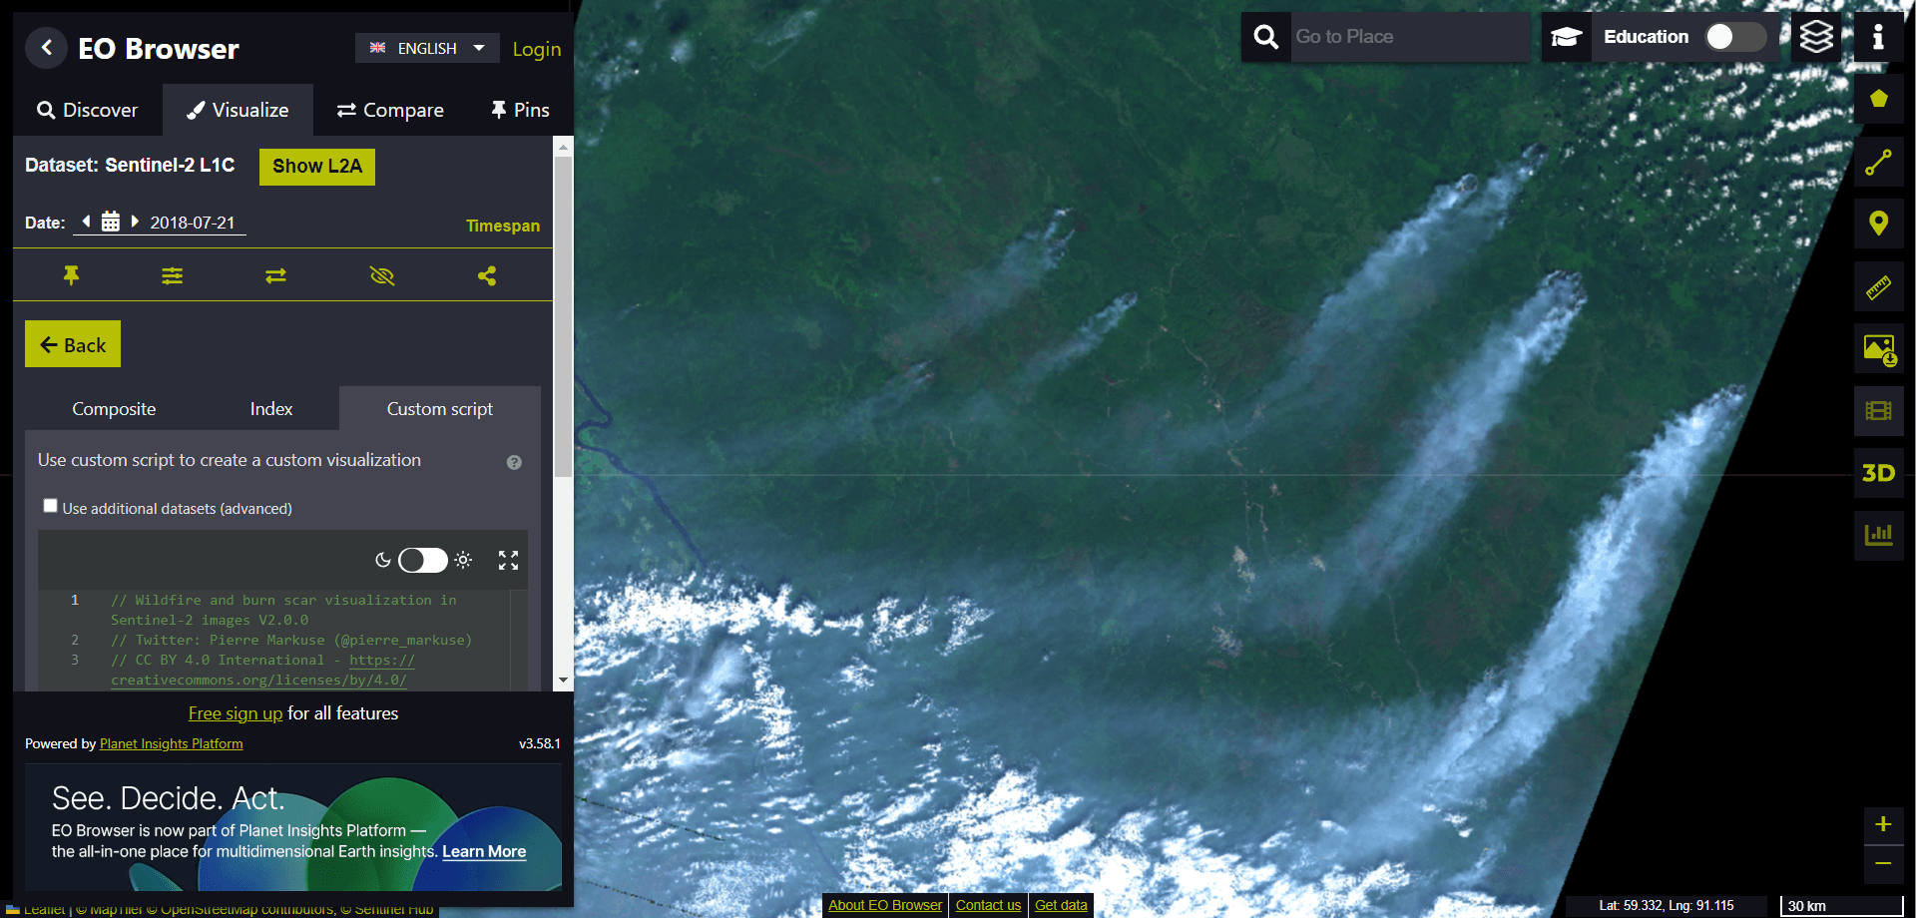This screenshot has height=918, width=1916.
Task: Toggle the Education mode switch
Action: click(1734, 37)
